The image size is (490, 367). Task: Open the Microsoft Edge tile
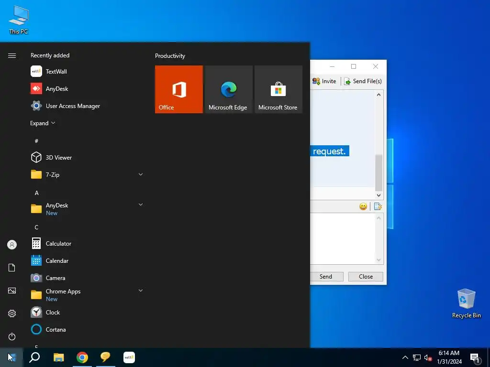pos(228,89)
